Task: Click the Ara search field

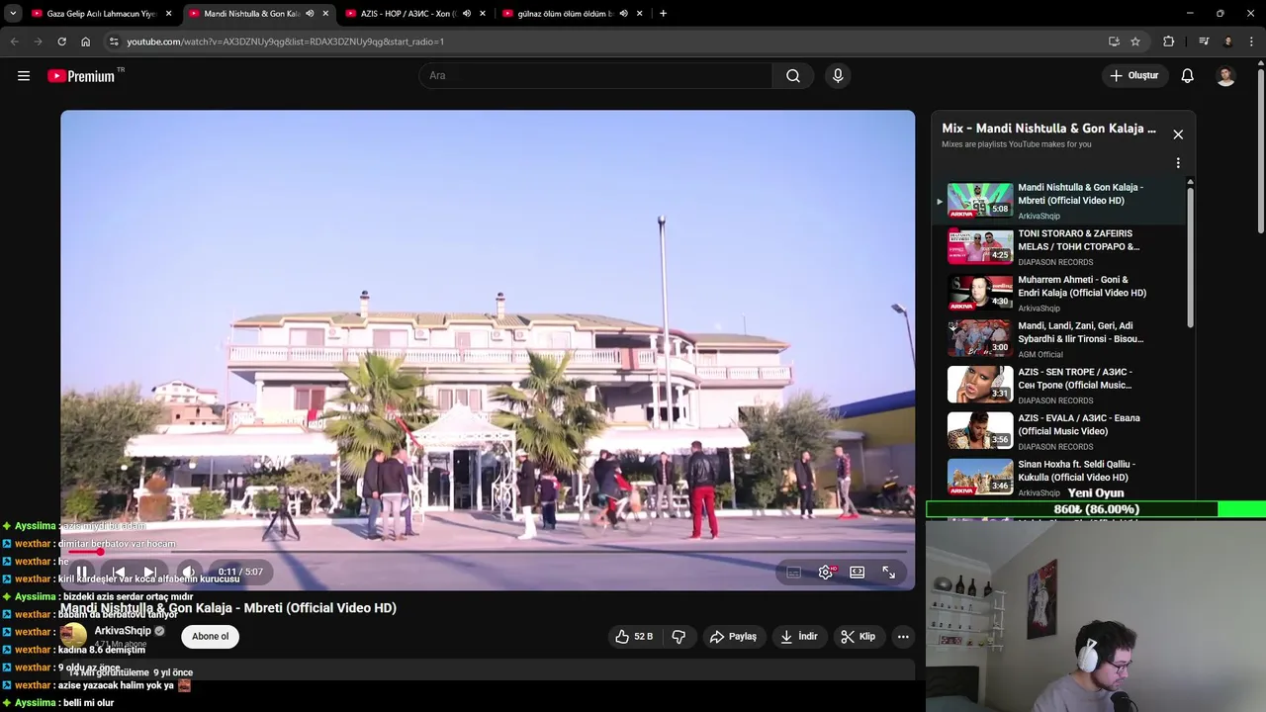Action: point(595,76)
